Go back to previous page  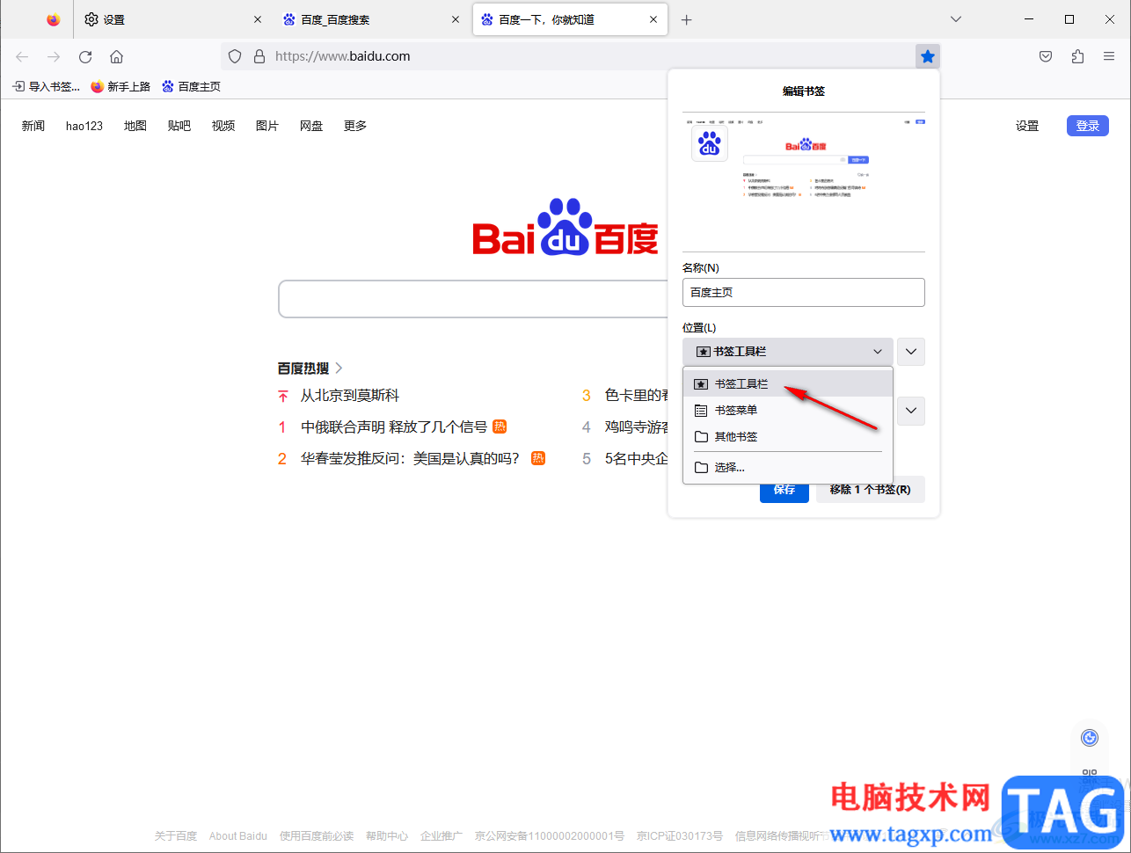click(22, 56)
